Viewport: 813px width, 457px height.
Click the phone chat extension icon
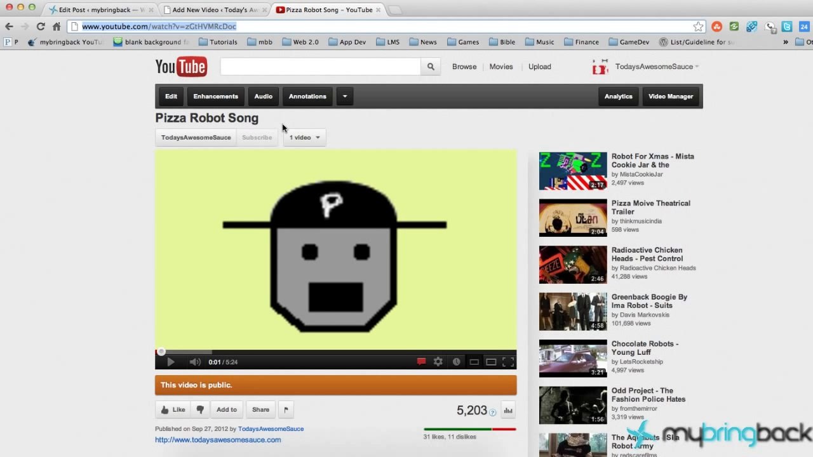tap(770, 26)
